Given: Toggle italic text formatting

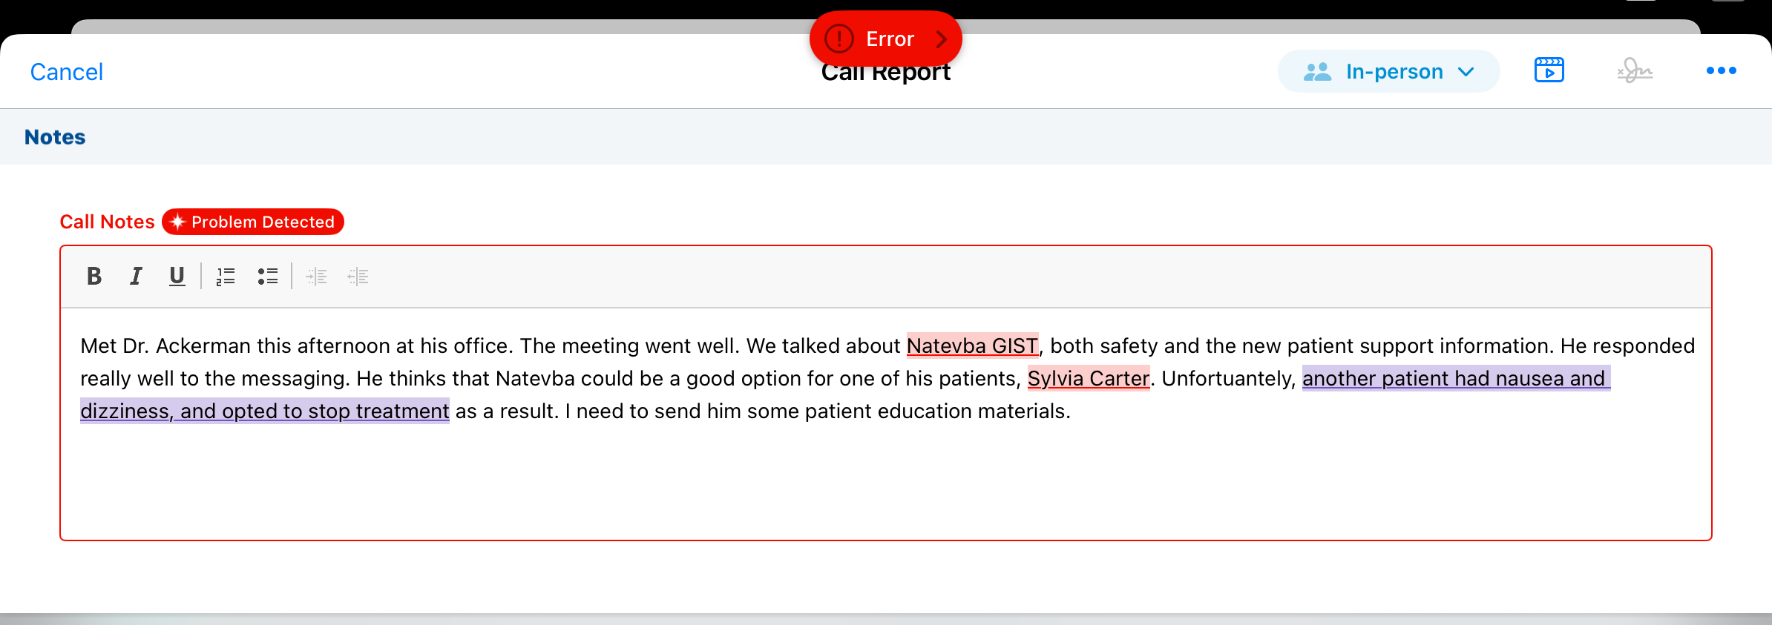Looking at the screenshot, I should coord(136,277).
